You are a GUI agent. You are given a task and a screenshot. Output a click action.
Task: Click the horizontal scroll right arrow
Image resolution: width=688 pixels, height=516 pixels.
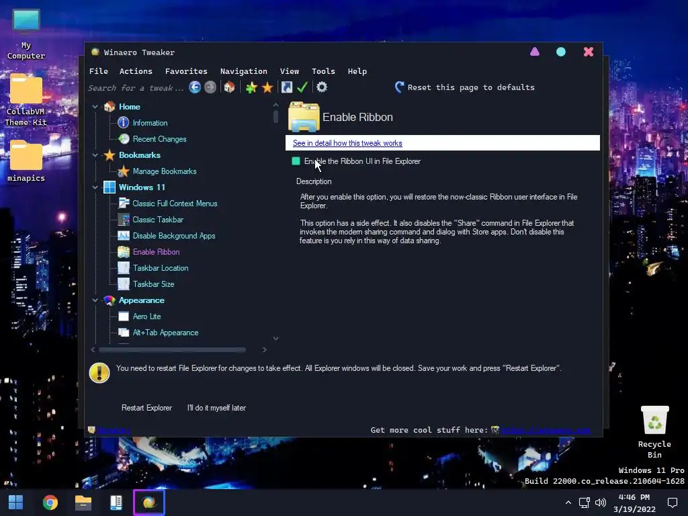coord(264,349)
